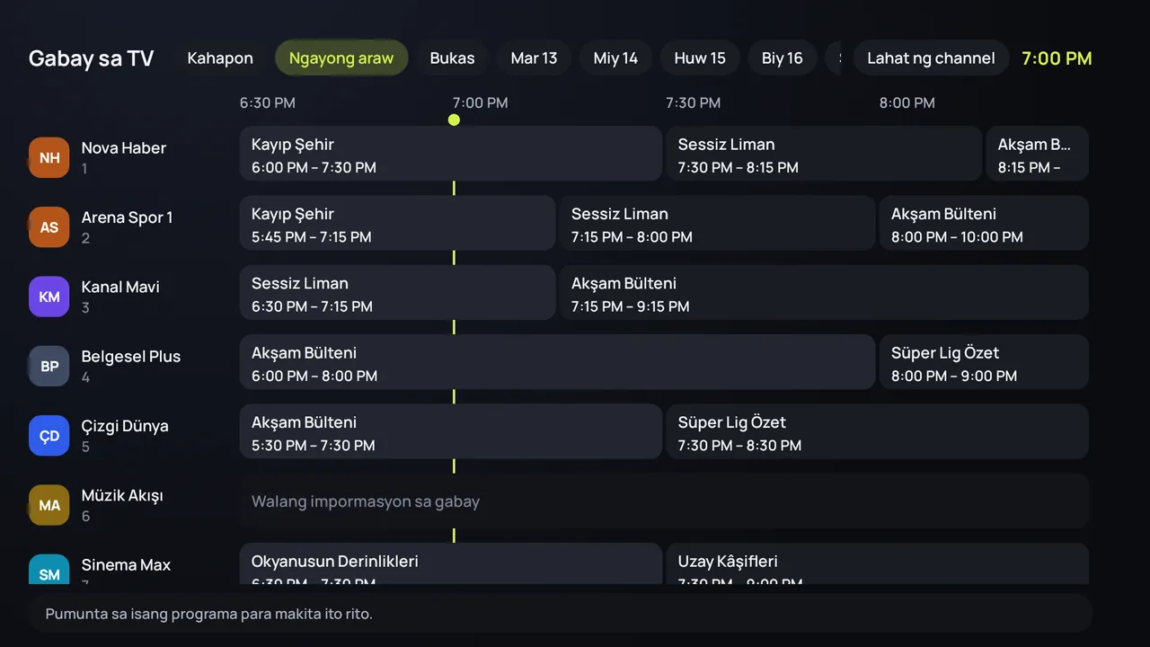Switch to the Miy 14 tab
This screenshot has width=1150, height=647.
[x=615, y=58]
